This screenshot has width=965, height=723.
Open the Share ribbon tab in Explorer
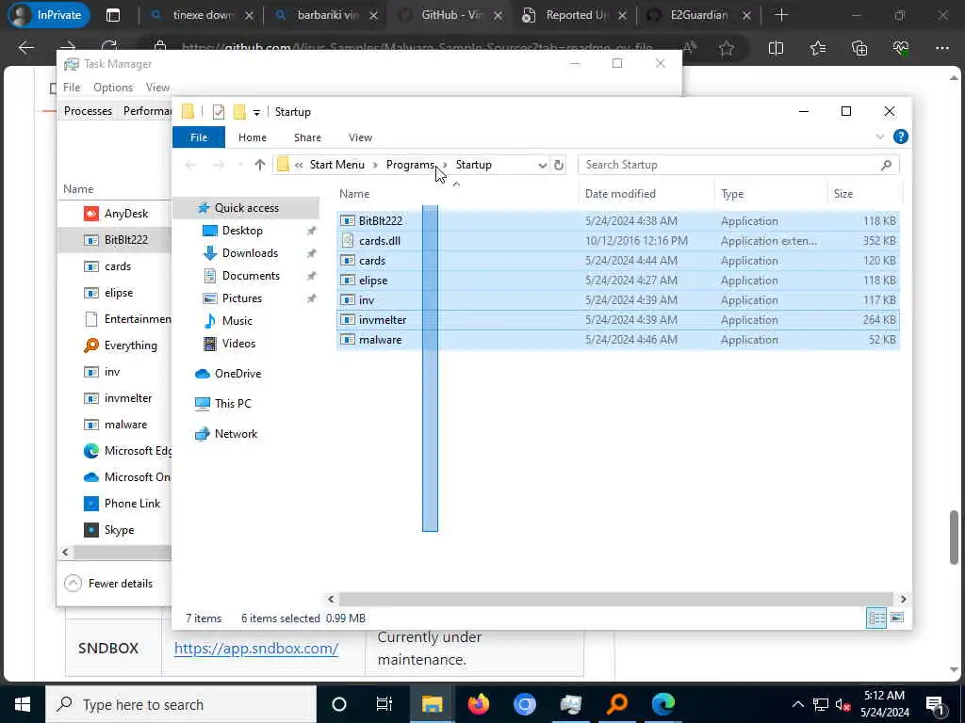coord(307,137)
